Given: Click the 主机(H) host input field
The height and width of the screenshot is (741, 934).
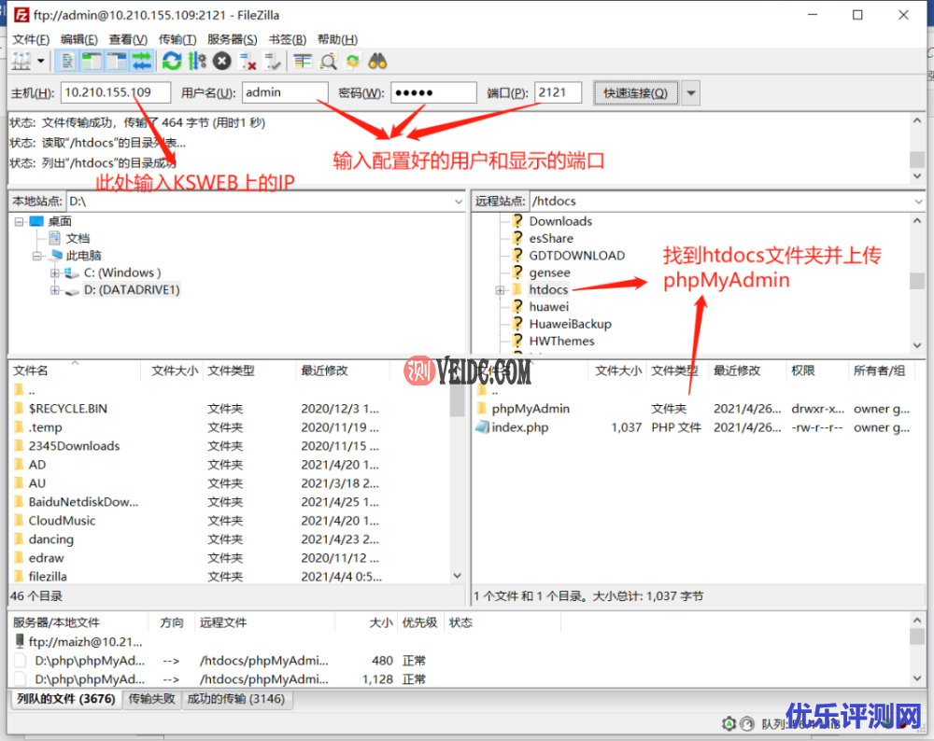Looking at the screenshot, I should point(117,92).
